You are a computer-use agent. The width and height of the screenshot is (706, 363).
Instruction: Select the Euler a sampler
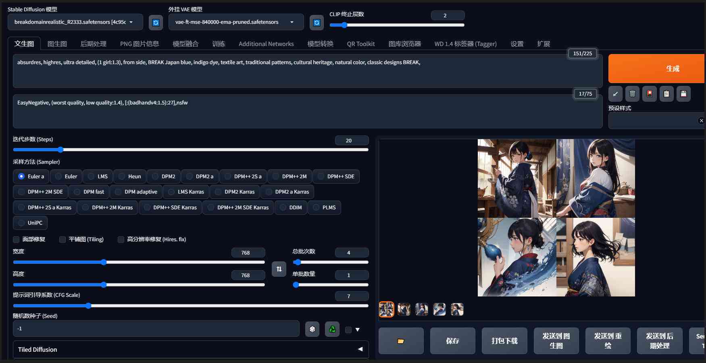31,176
